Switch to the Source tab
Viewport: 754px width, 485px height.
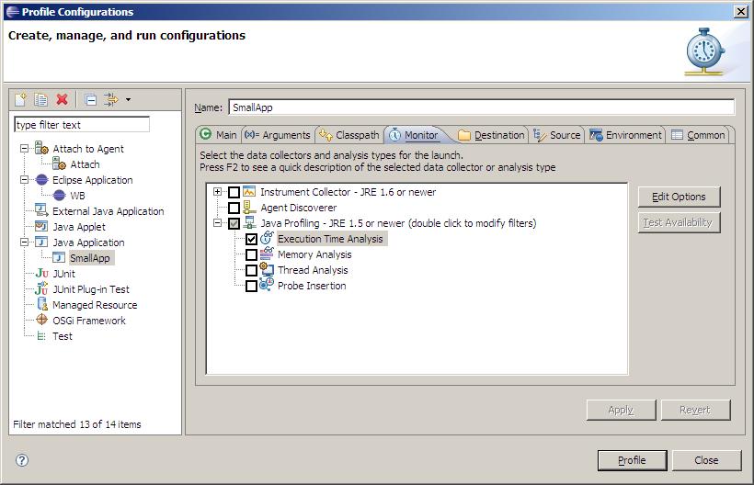(557, 135)
